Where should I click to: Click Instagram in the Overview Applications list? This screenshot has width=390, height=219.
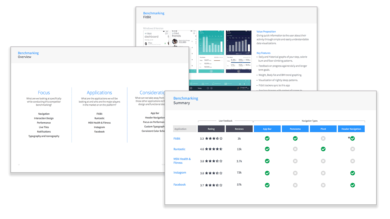[x=100, y=127]
